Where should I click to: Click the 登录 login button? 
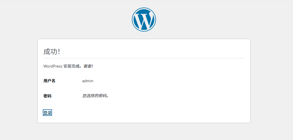click(47, 113)
